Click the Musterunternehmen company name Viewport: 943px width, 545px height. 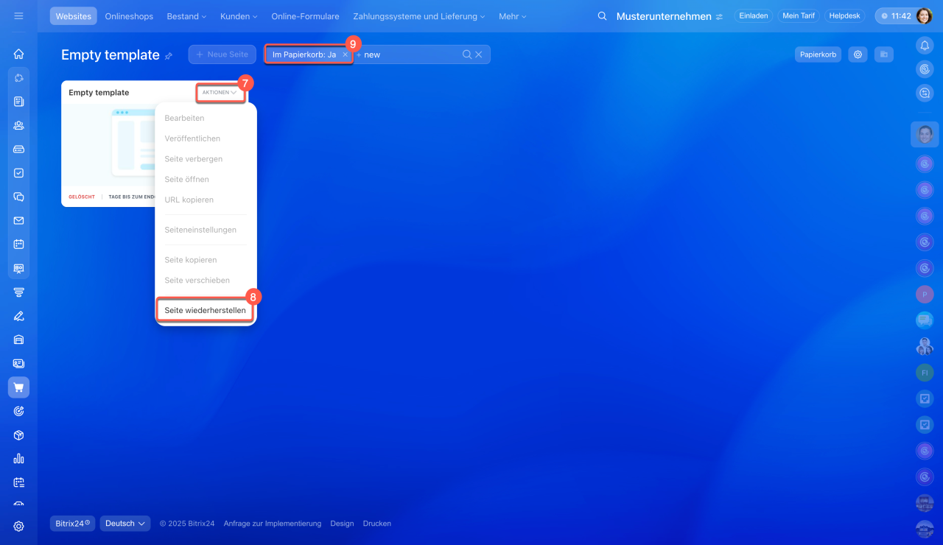point(664,16)
